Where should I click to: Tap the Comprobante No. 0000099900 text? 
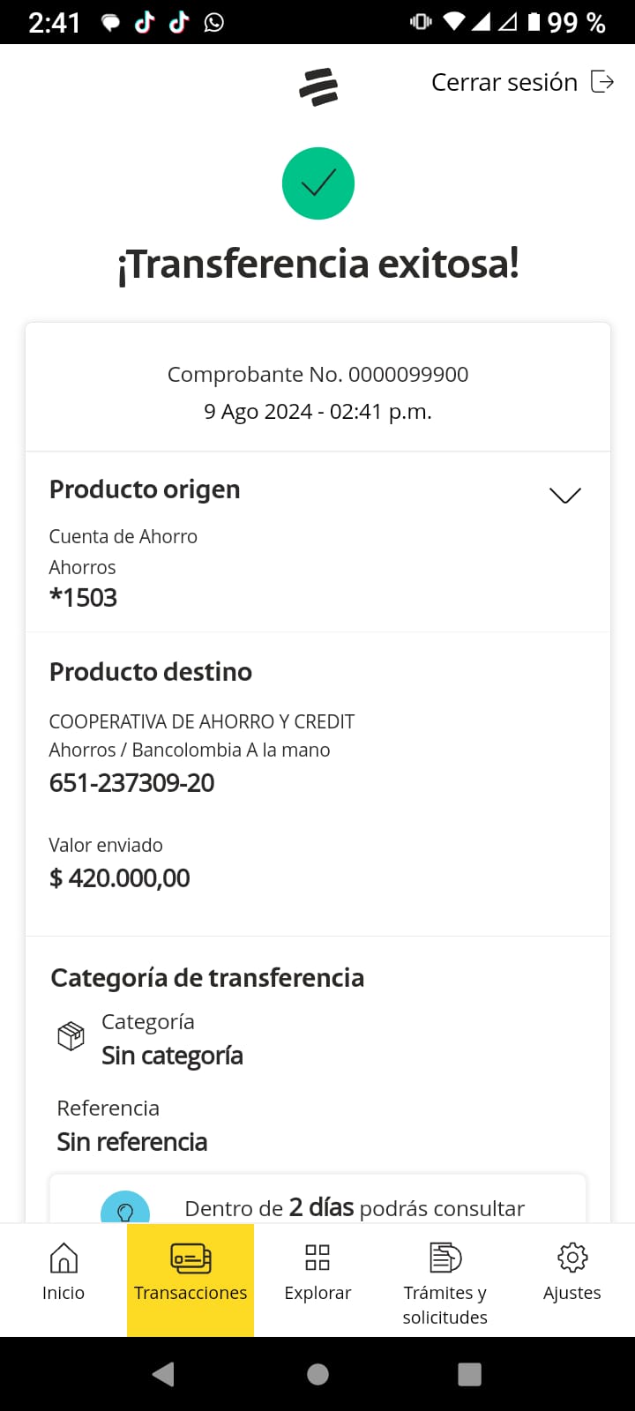point(317,375)
